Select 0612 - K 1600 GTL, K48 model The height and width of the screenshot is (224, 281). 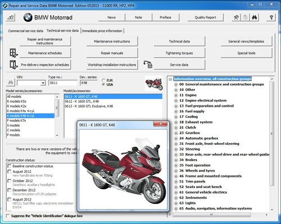click(113, 102)
